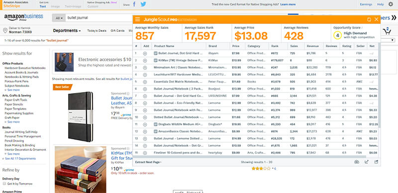Refresh Jungle Scout extension data
Image resolution: width=398 pixels, height=193 pixels.
[x=369, y=19]
